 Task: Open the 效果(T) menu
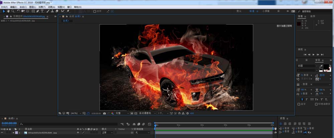[42, 7]
